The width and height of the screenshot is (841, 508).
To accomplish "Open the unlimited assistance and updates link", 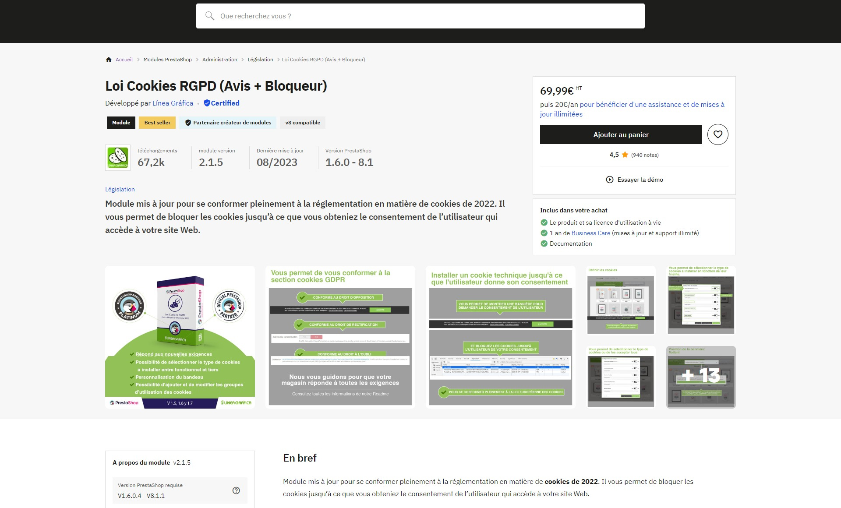I will tap(632, 109).
